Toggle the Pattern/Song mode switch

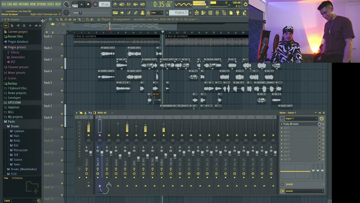pos(75,4)
